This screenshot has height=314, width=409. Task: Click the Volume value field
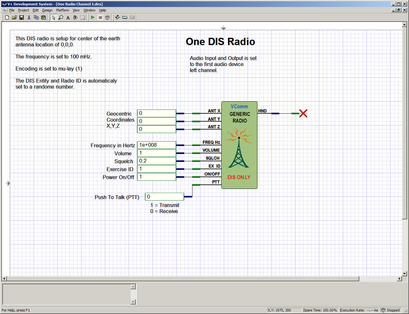click(x=157, y=153)
